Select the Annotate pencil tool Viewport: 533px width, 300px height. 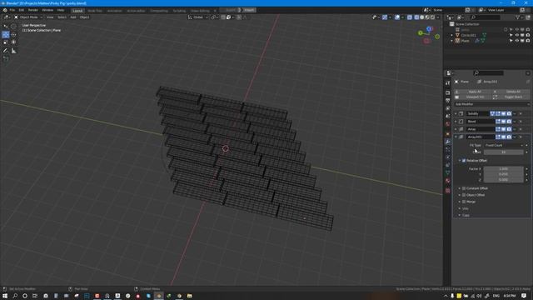(x=6, y=51)
